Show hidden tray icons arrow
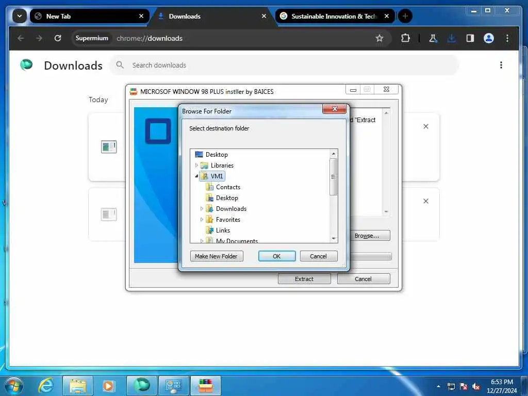The width and height of the screenshot is (528, 396). [438, 386]
